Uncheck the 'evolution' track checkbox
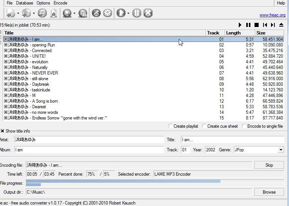289x206 pixels. tap(6, 62)
